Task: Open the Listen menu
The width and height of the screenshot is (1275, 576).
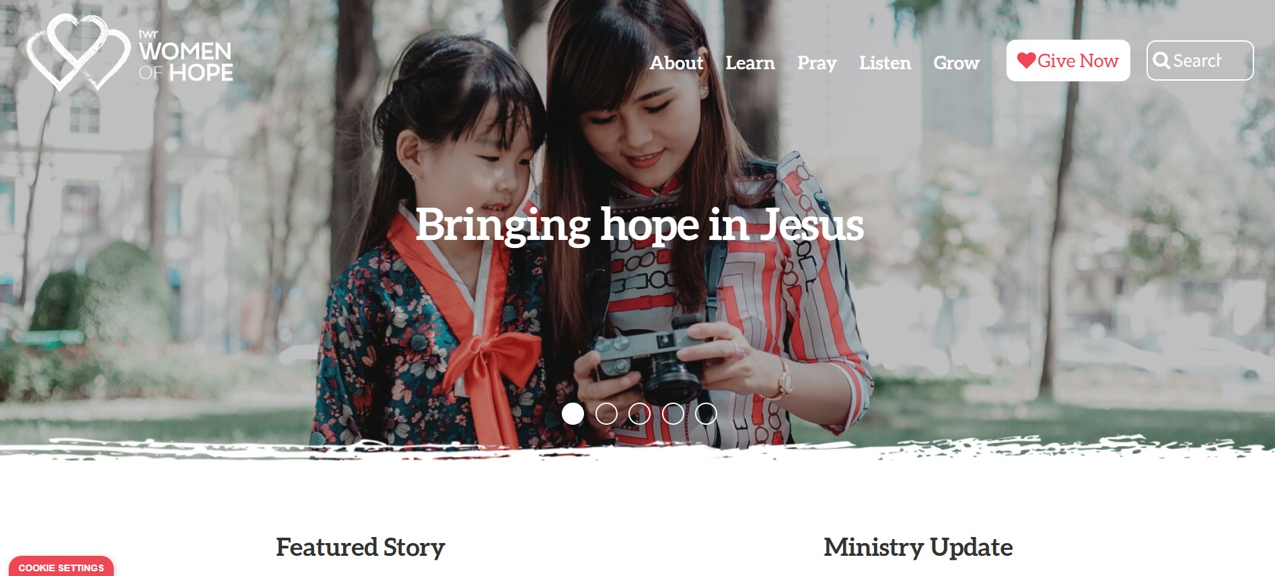Action: click(885, 63)
